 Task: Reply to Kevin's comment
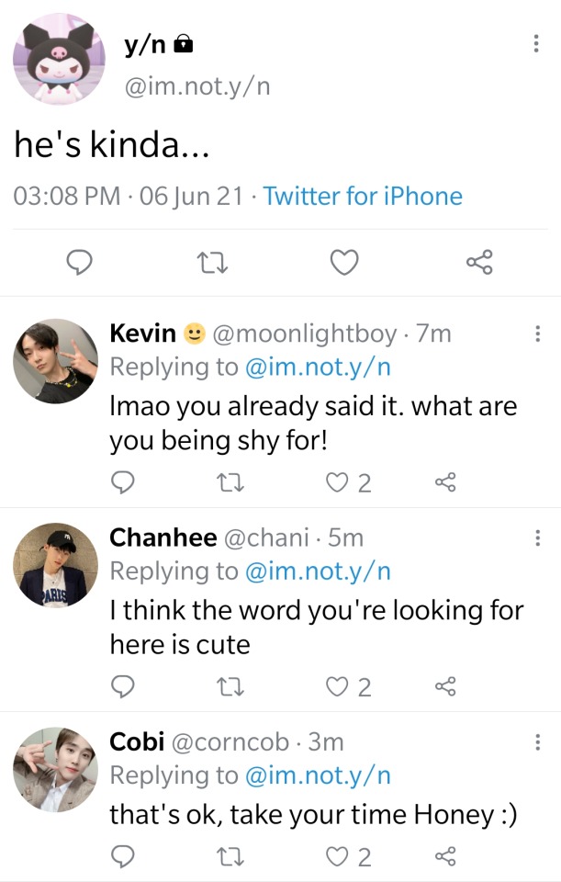pyautogui.click(x=123, y=482)
